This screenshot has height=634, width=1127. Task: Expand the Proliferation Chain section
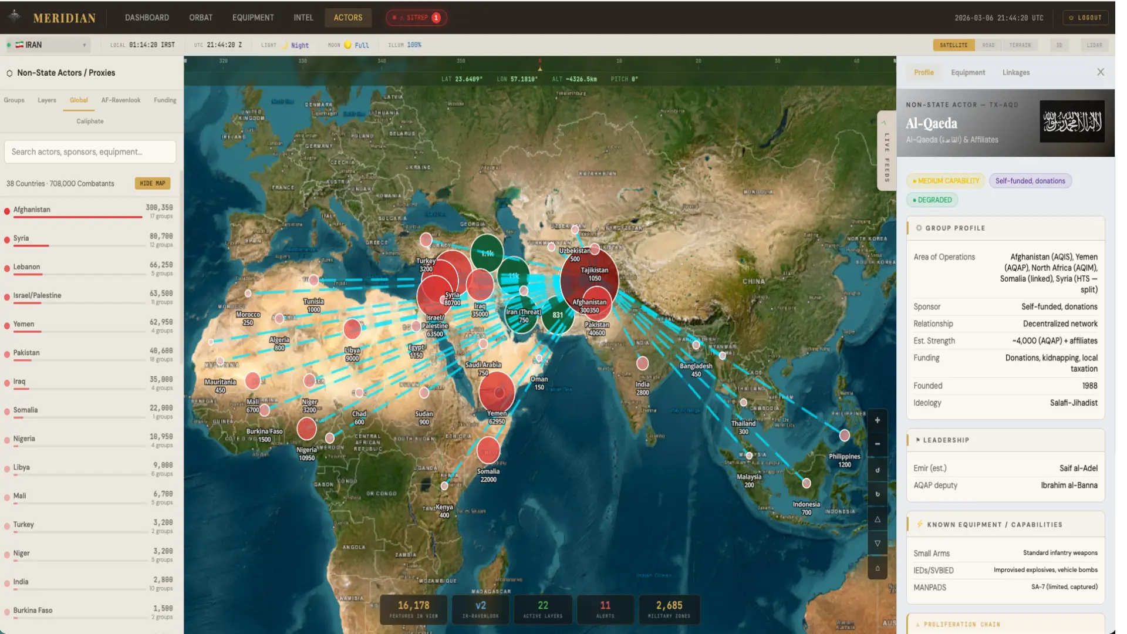pyautogui.click(x=1005, y=624)
